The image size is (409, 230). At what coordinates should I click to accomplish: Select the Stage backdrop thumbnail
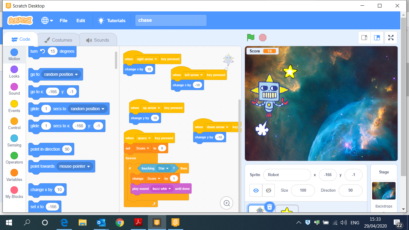click(384, 191)
